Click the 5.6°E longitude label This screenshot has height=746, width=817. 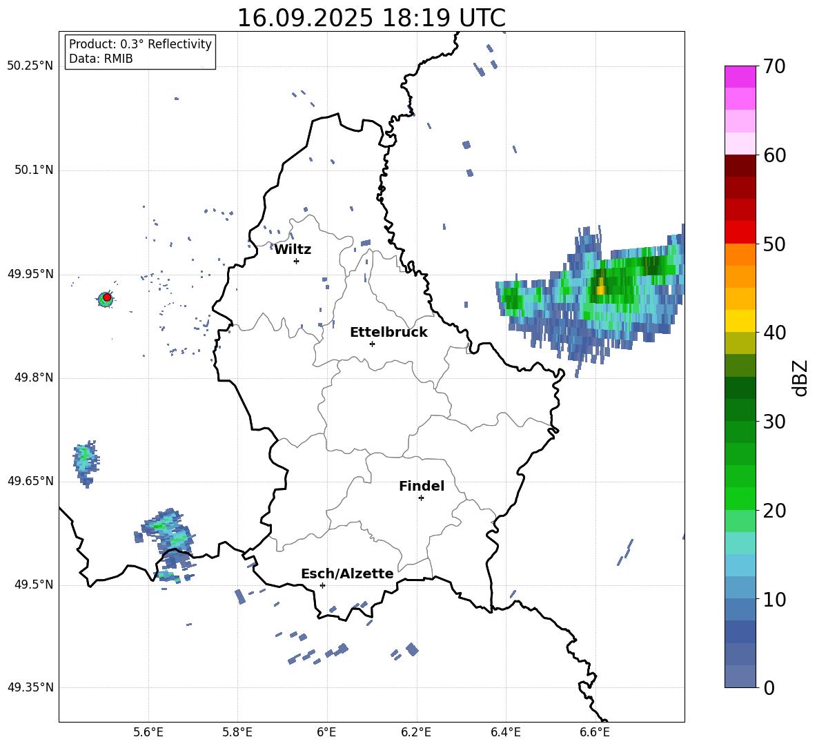coord(148,732)
